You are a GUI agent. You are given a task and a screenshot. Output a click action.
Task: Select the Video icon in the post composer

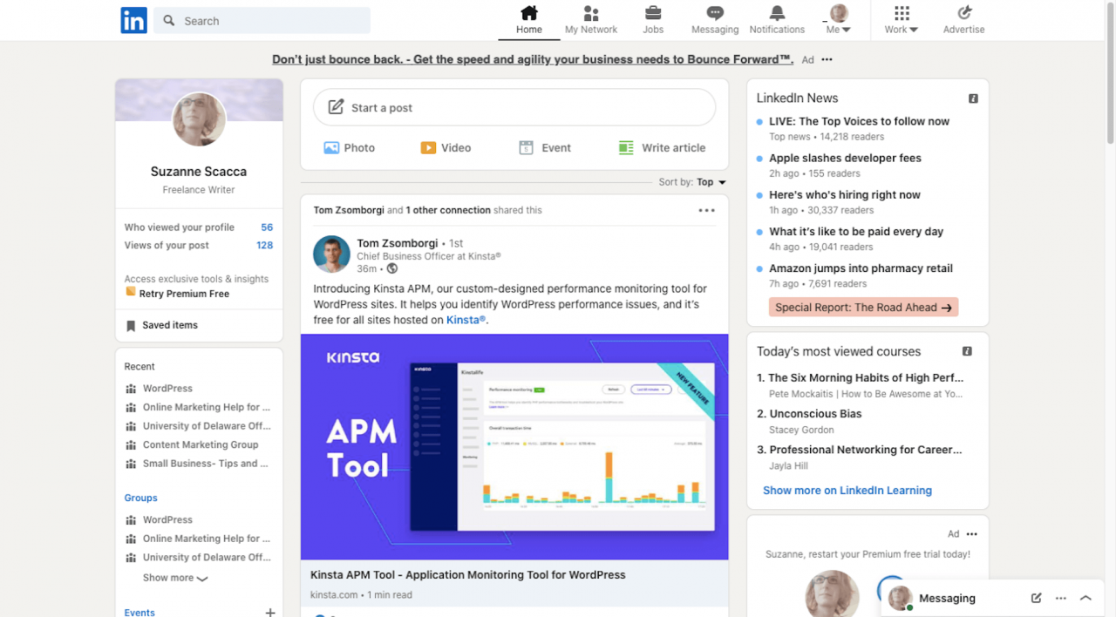click(x=430, y=147)
